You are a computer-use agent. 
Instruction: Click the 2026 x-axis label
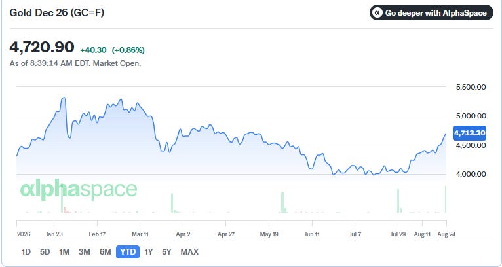pos(24,234)
